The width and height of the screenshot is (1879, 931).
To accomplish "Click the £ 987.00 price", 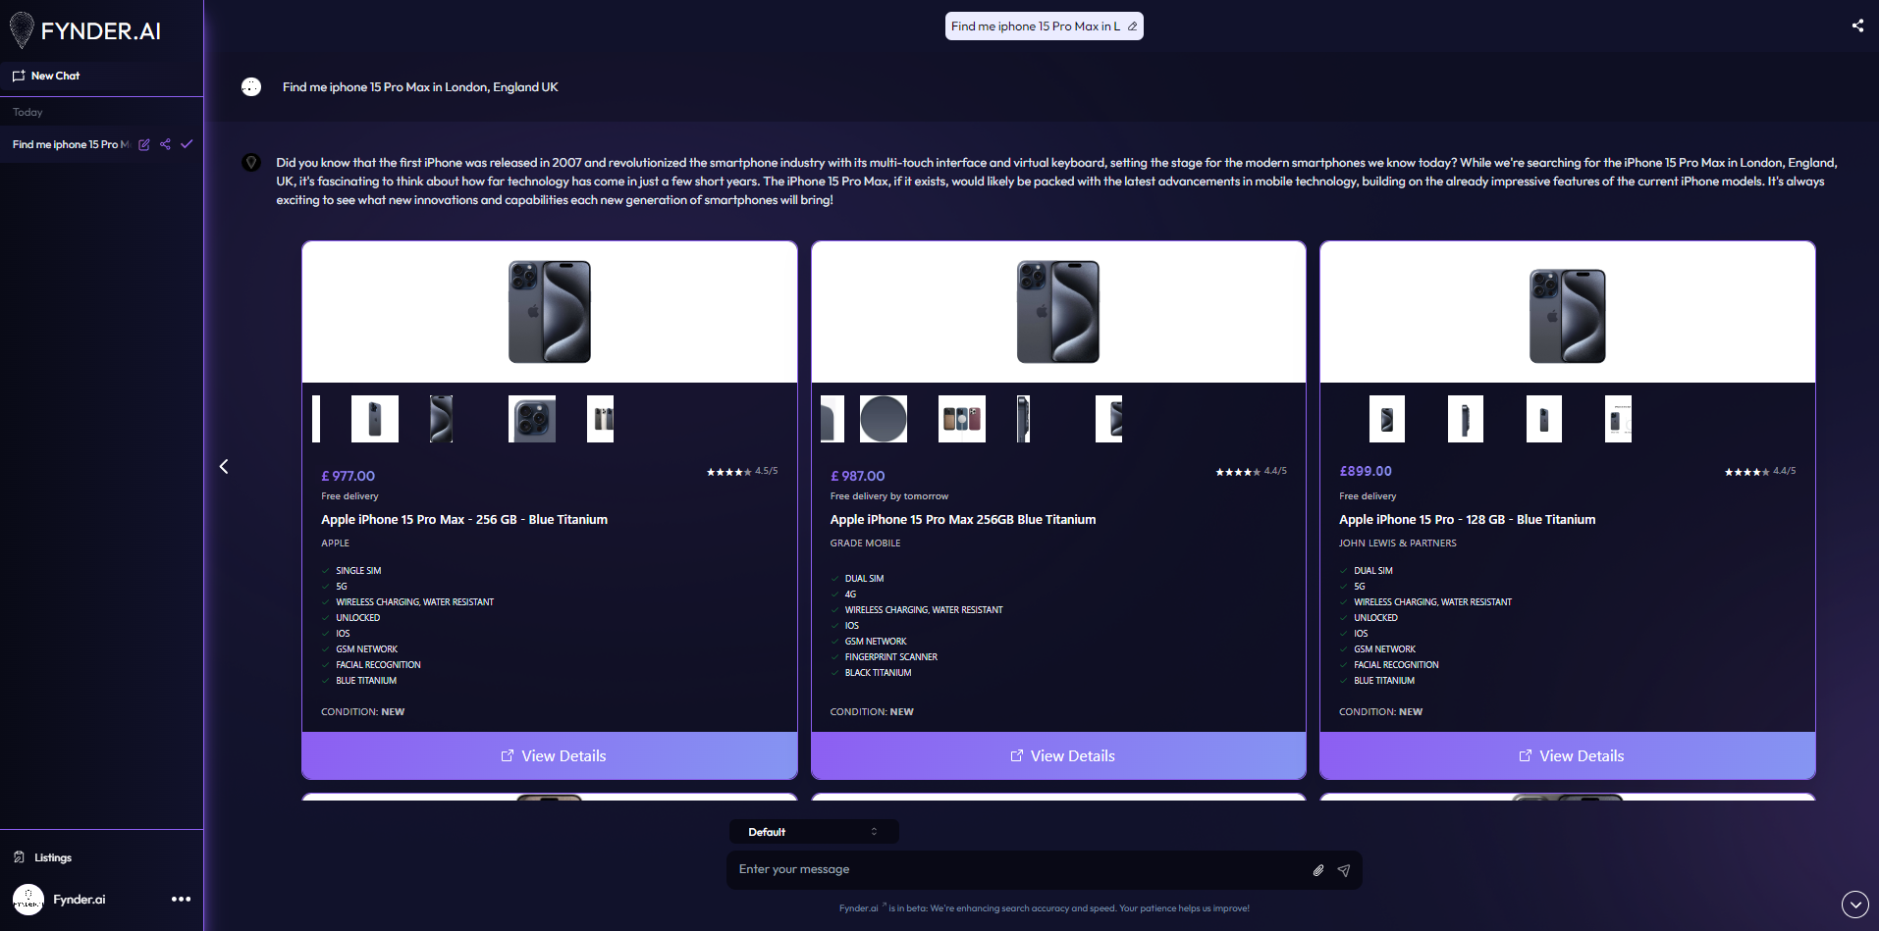I will (x=858, y=476).
